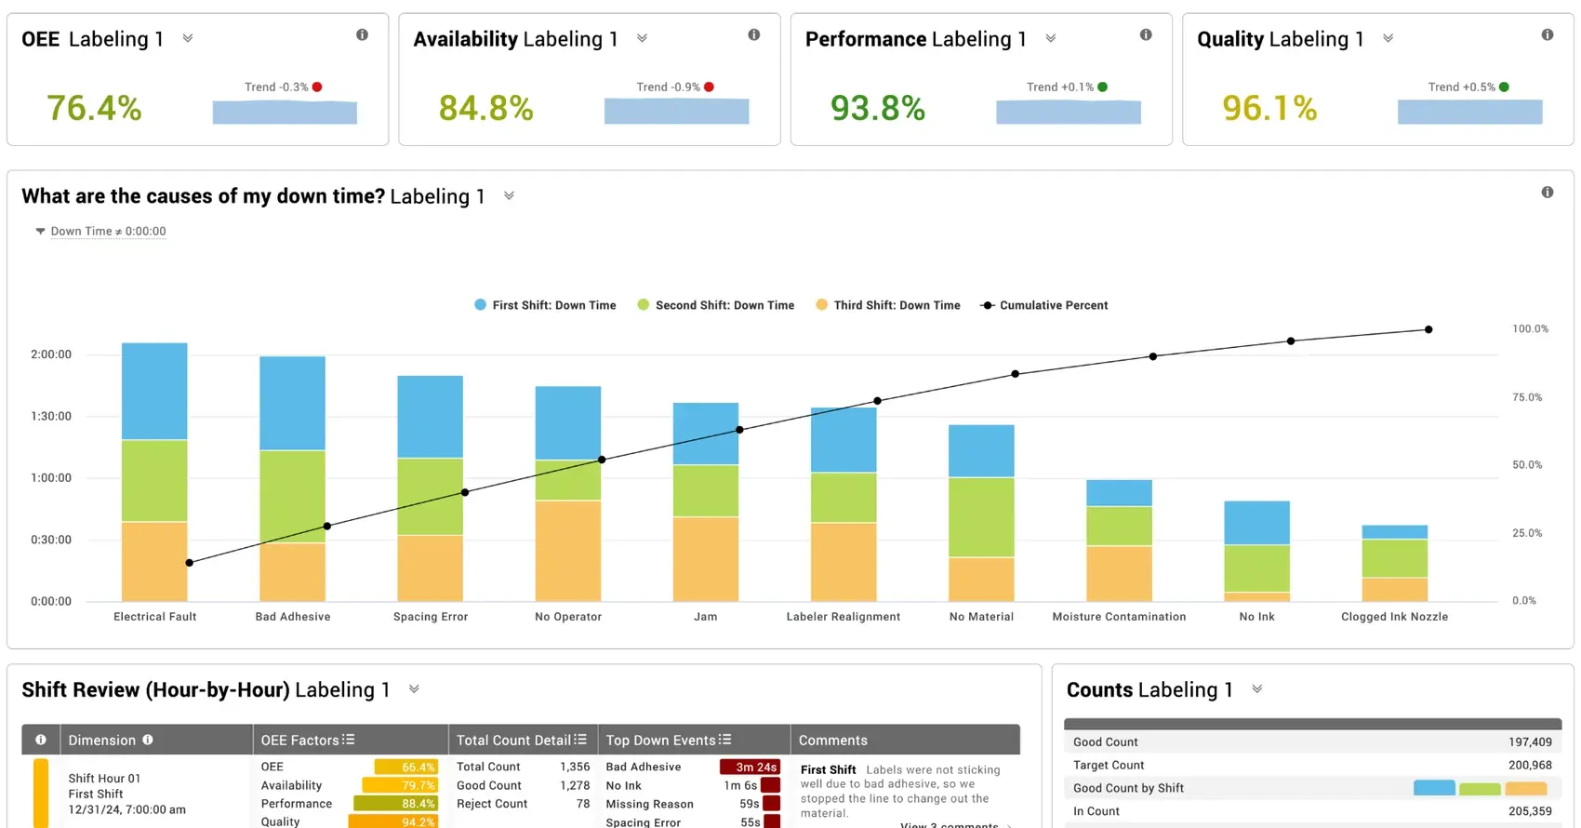Open info icon on Availability Labeling 1 card
Screen dimensions: 1581x828
pyautogui.click(x=754, y=34)
